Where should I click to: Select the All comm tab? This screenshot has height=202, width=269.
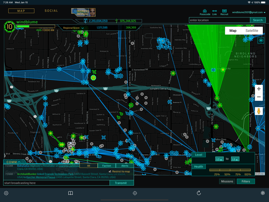(x=89, y=166)
